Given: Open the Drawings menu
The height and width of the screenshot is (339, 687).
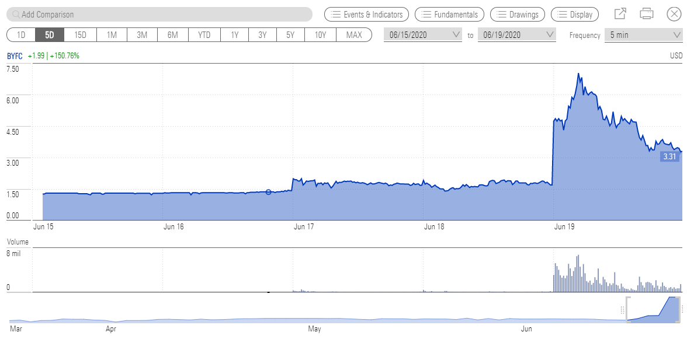Looking at the screenshot, I should 518,14.
